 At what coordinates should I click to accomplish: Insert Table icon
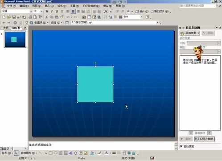point(89,17)
